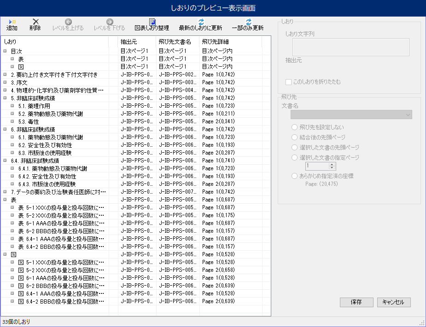426x327 pixels.
Task: Select the 図 6.4-2 BBBの投与量 bookmark
Action: point(61,302)
